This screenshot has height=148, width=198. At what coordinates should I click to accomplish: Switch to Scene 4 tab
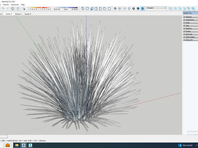click(18, 14)
